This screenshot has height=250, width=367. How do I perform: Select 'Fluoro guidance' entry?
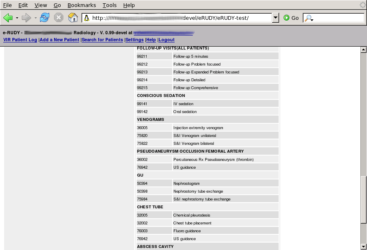tap(187, 231)
